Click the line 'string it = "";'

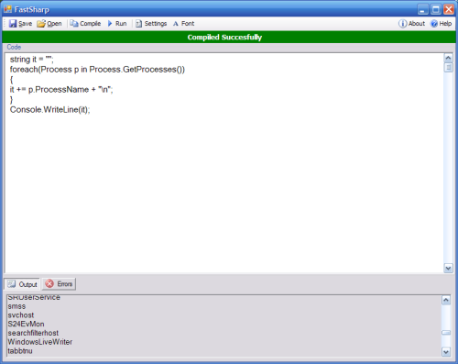[31, 60]
